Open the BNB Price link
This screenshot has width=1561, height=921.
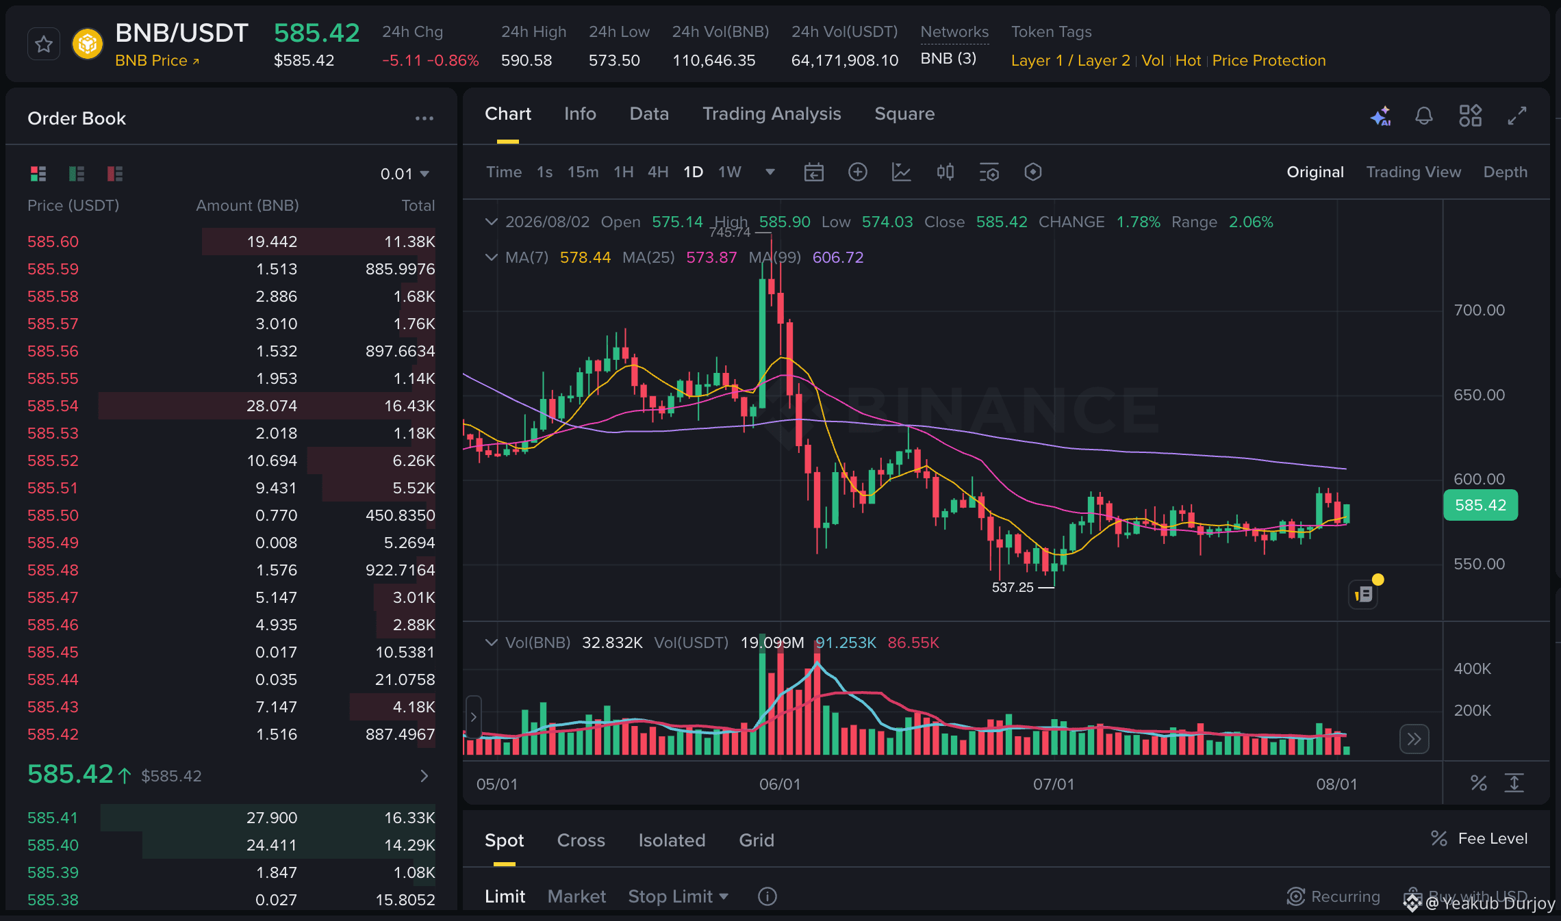tap(157, 61)
